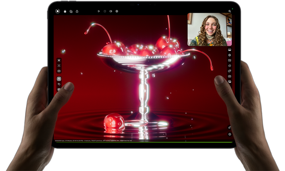285x171 pixels.
Task: Tap the stacked-circles icon next to share
Action: (71, 11)
